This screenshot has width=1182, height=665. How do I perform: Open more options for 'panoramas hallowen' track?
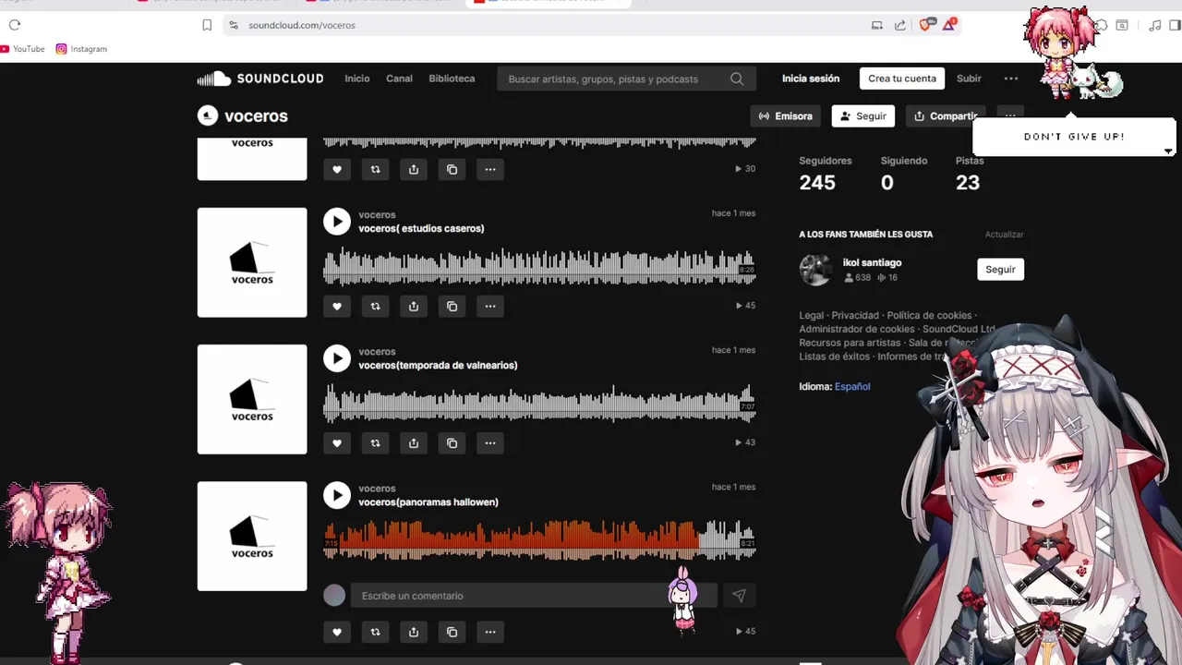[x=490, y=632]
